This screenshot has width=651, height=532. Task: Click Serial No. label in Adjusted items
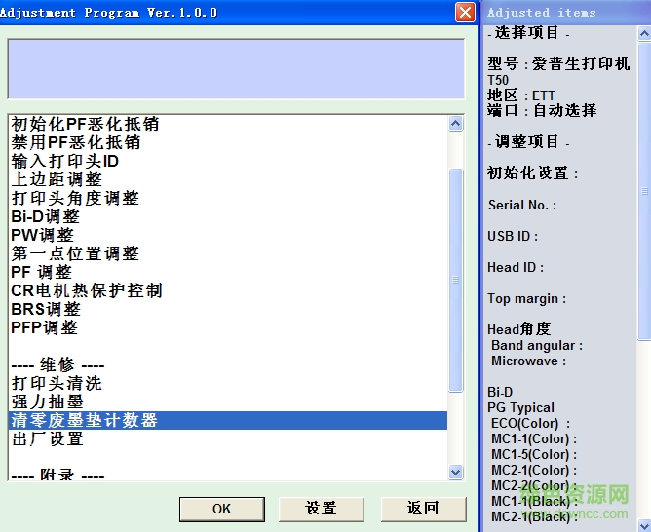[522, 205]
